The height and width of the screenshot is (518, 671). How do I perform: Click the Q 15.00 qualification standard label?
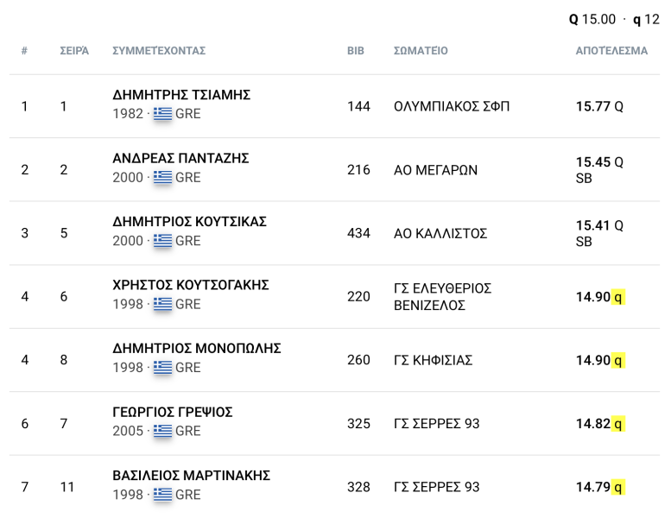point(592,19)
